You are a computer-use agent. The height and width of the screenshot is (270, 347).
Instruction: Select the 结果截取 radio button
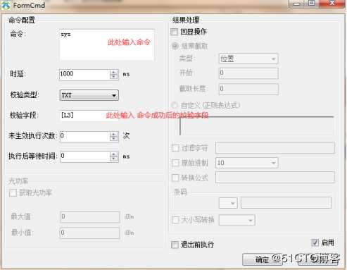tap(175, 46)
